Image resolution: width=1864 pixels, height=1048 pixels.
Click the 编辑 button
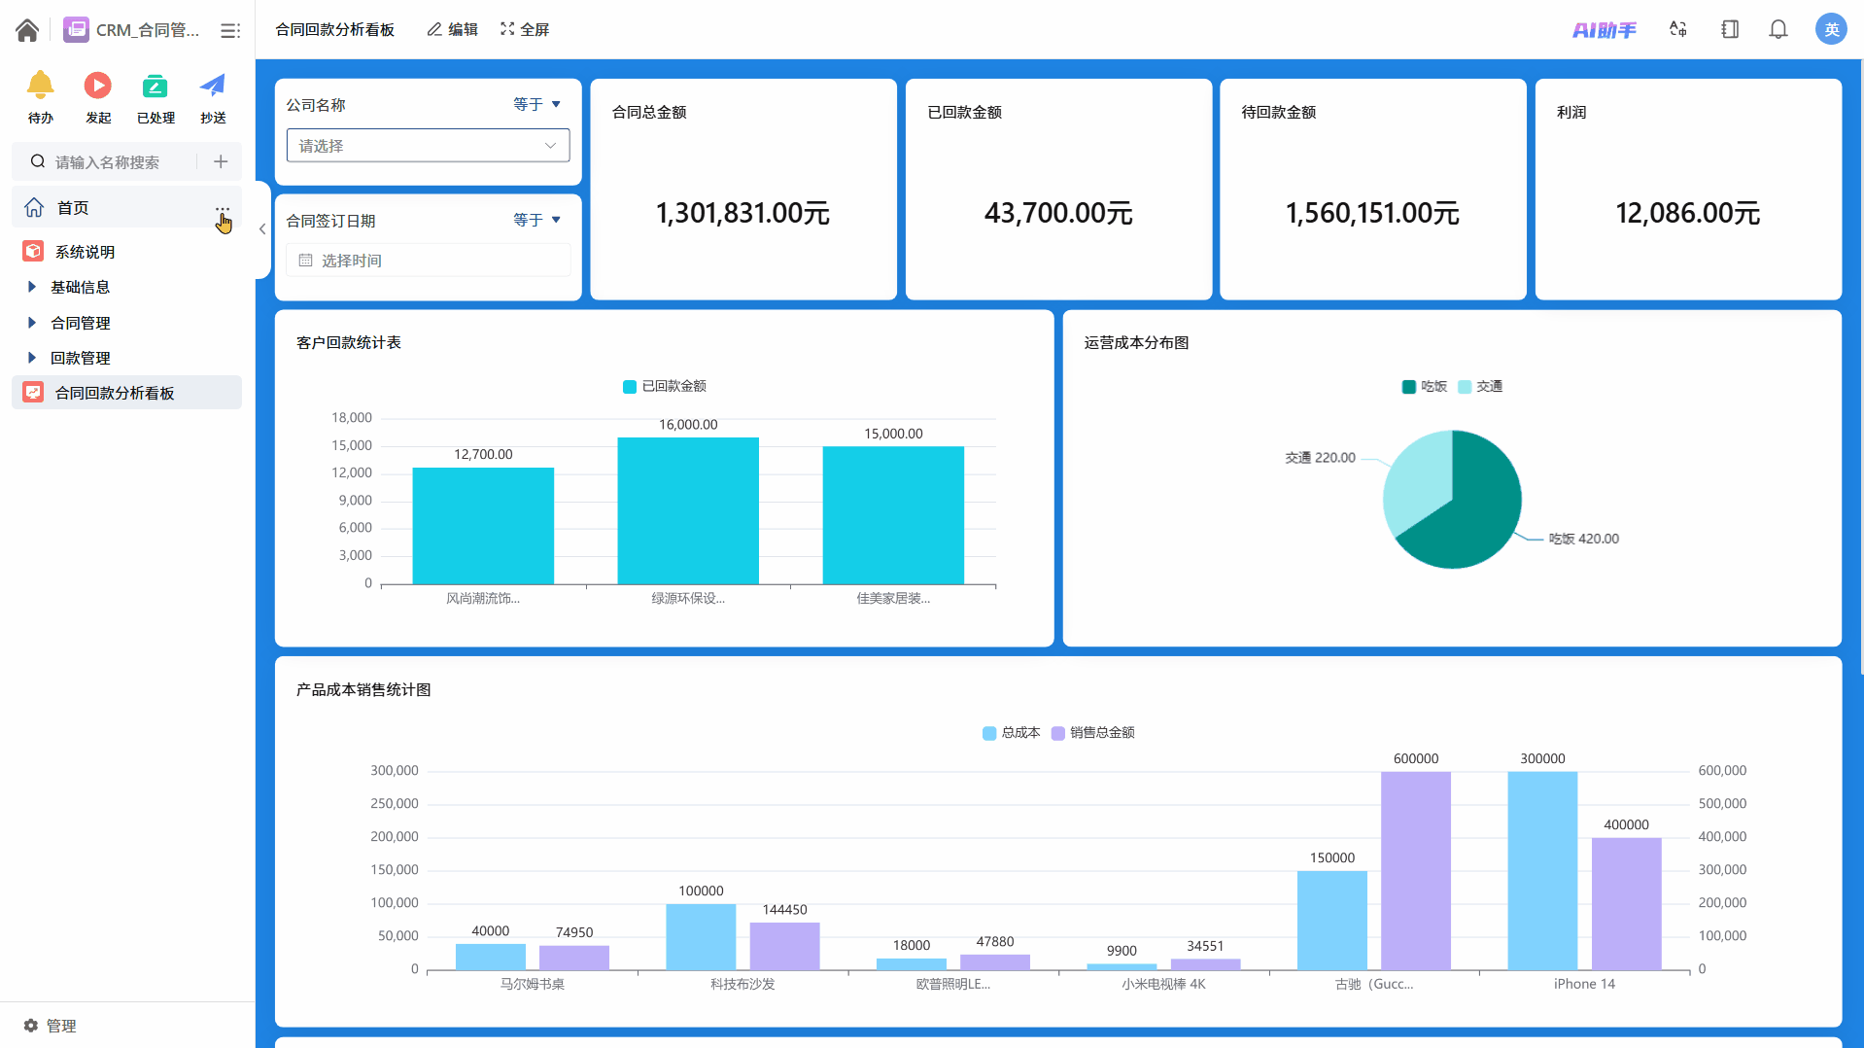[x=453, y=29]
